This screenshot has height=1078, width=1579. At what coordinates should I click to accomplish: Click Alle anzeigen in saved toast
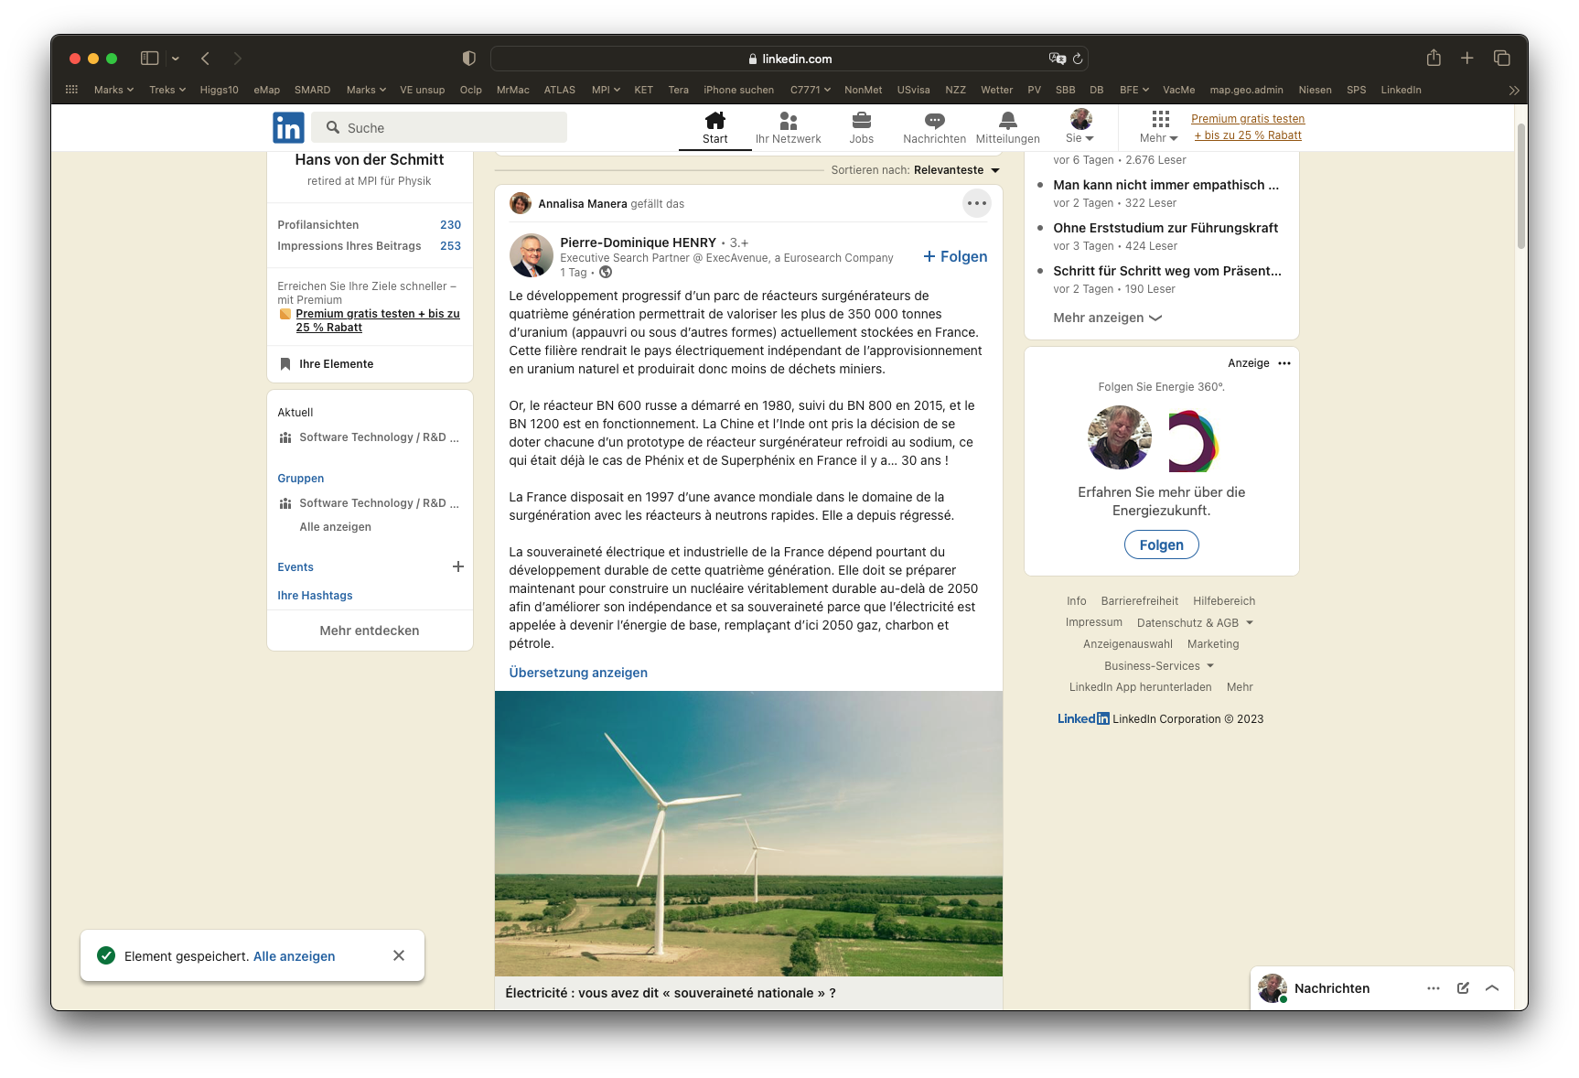[294, 956]
